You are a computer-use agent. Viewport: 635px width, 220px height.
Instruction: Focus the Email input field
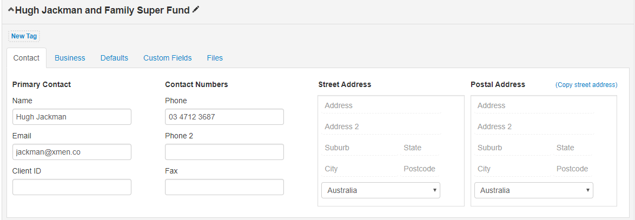click(x=72, y=152)
